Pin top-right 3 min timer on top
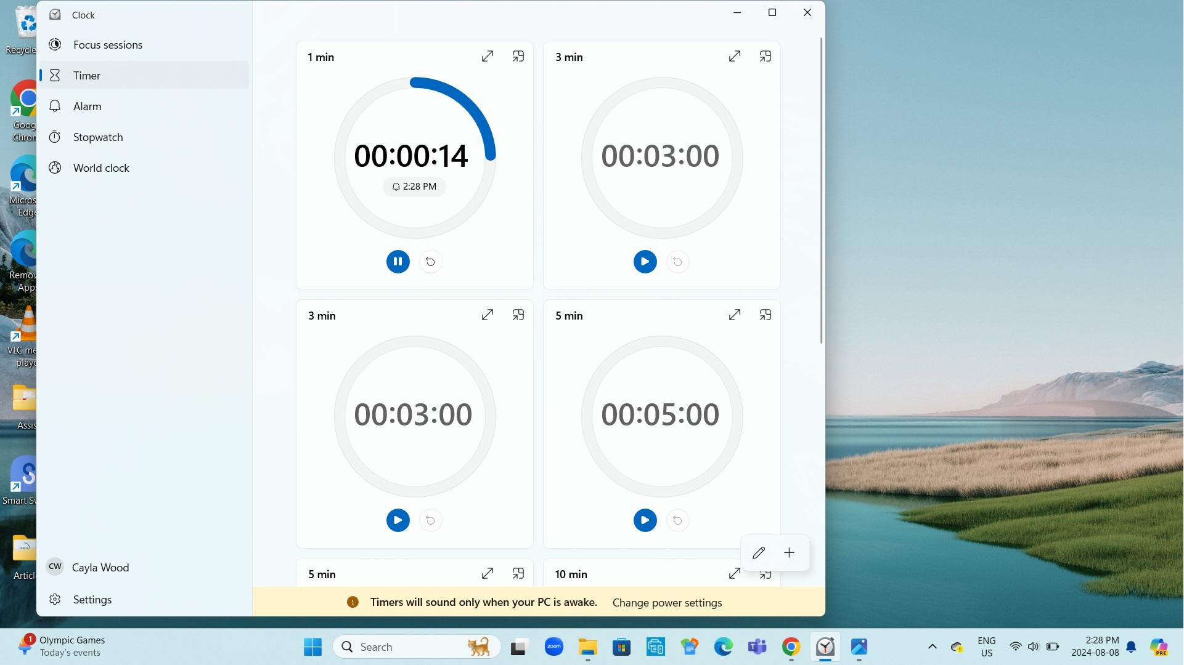 point(766,56)
